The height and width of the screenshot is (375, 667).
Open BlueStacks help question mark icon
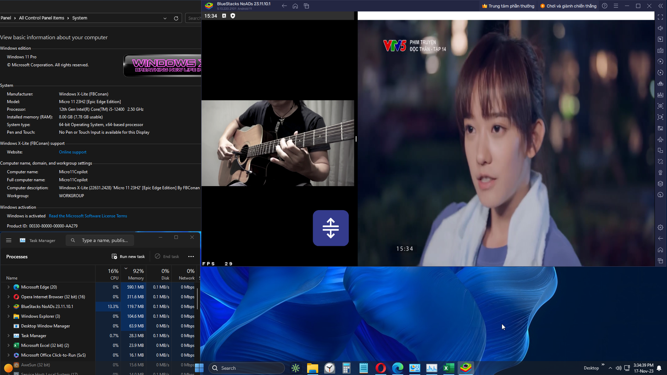[605, 6]
